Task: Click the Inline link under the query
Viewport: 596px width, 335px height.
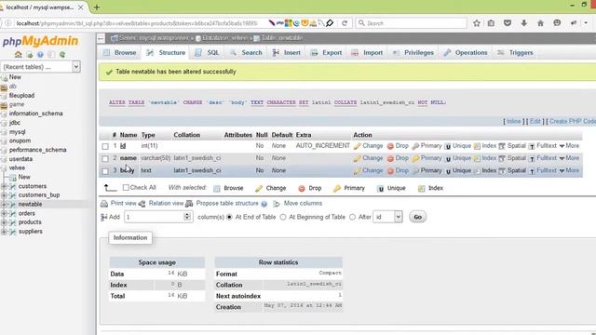Action: pyautogui.click(x=513, y=121)
